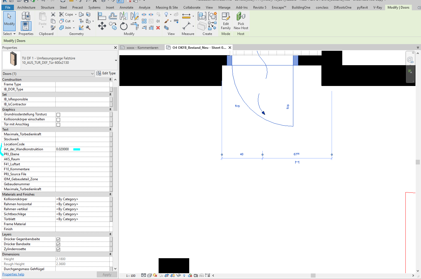Click the red Delete X icon

(158, 28)
